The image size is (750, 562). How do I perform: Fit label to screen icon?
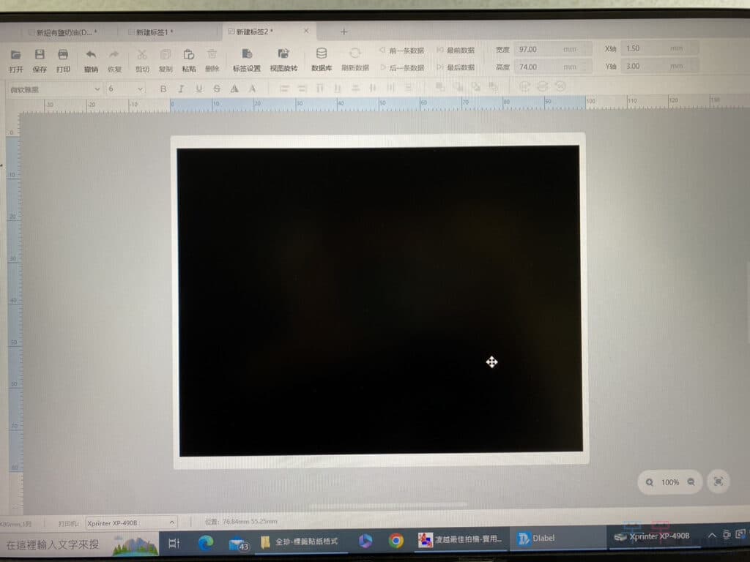[718, 482]
